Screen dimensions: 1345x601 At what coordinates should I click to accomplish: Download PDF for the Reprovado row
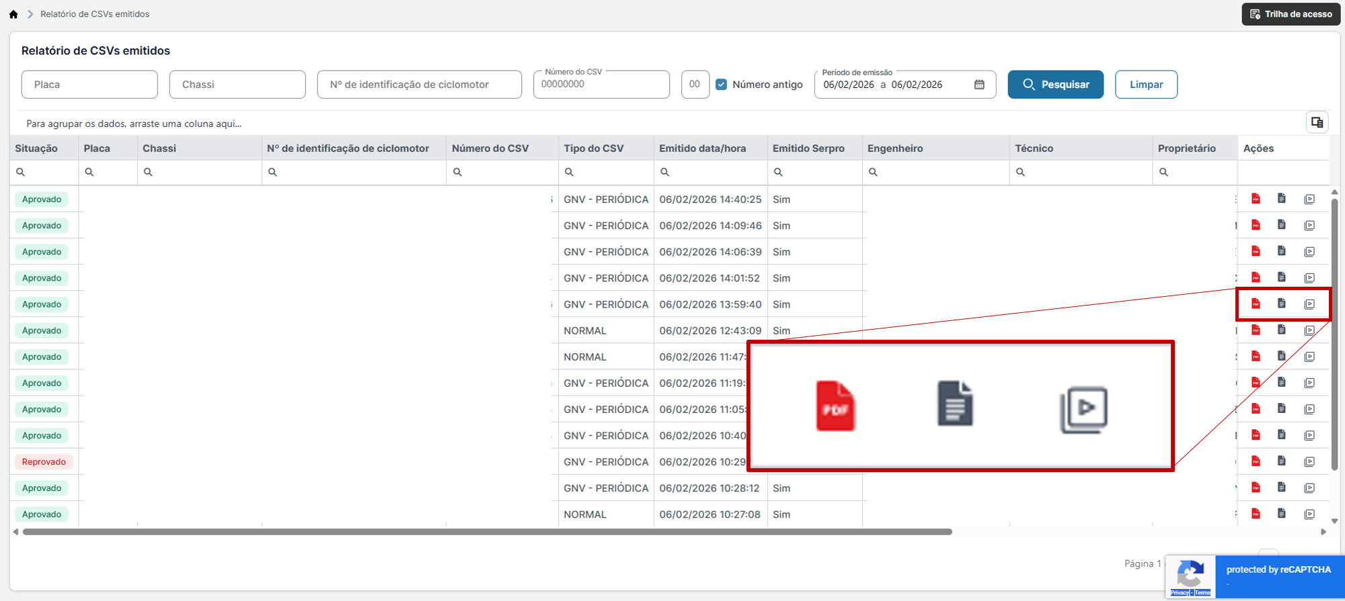(x=1256, y=461)
